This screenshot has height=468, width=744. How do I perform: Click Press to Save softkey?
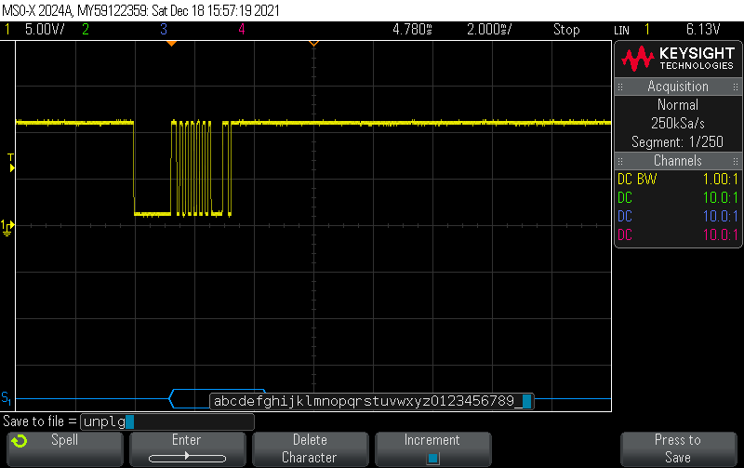(679, 449)
